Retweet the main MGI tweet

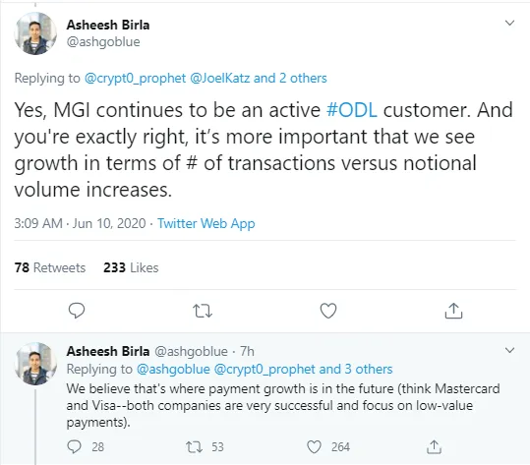[203, 311]
